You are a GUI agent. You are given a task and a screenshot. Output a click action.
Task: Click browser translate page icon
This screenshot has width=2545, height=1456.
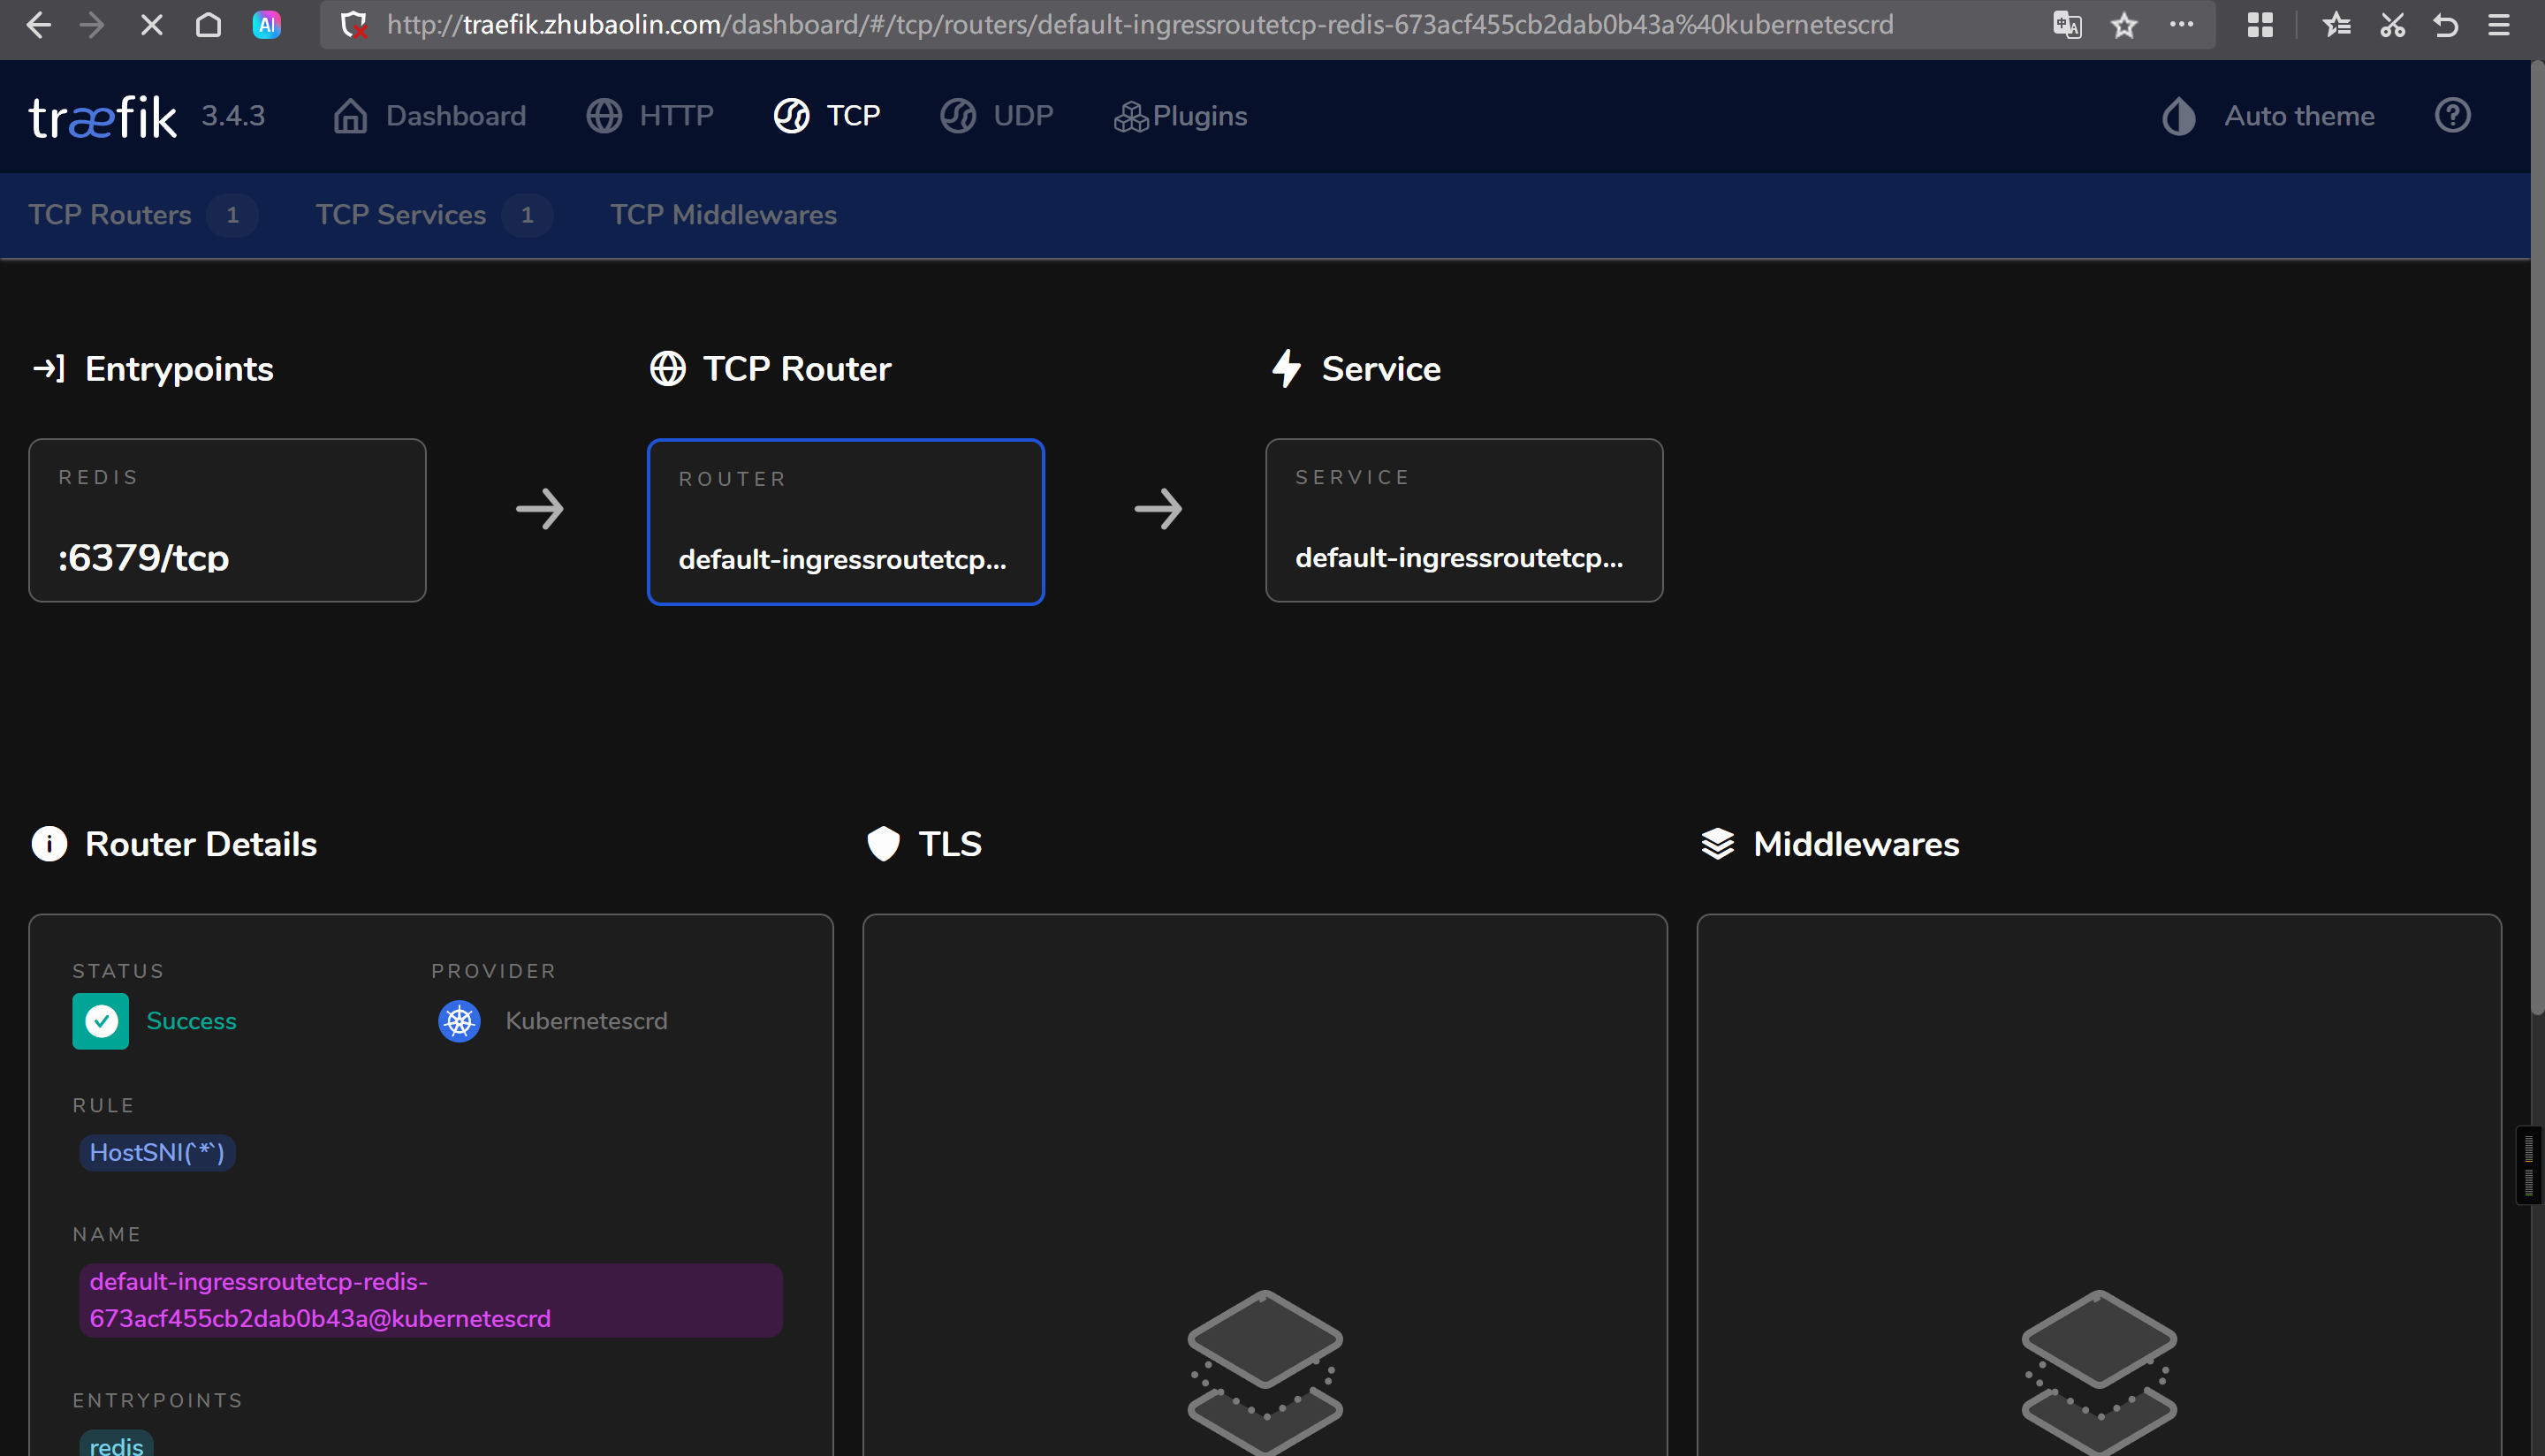click(2066, 25)
